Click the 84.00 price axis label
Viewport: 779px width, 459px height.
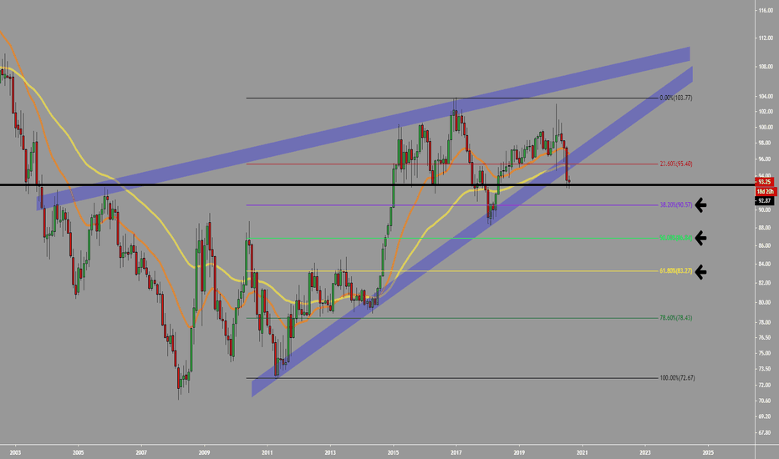tap(766, 264)
